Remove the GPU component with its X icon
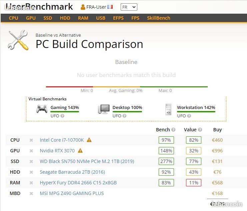This screenshot has height=211, width=247. tap(31, 151)
